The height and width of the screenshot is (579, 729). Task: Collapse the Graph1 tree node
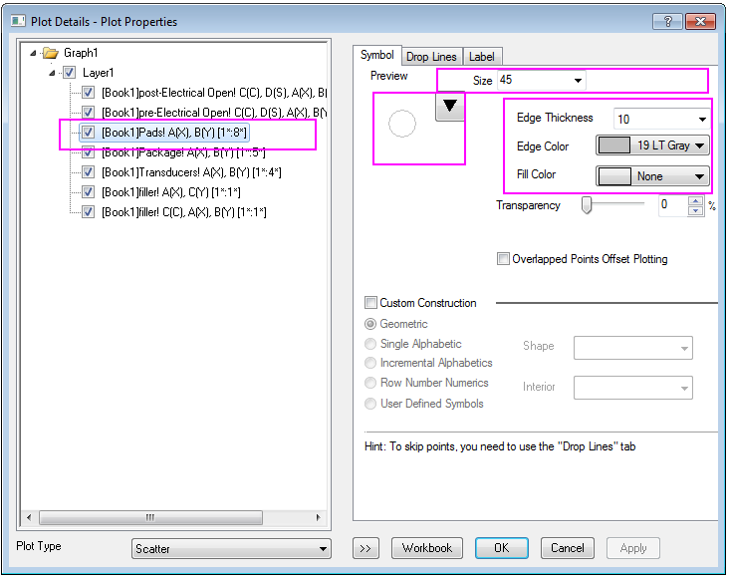[35, 53]
